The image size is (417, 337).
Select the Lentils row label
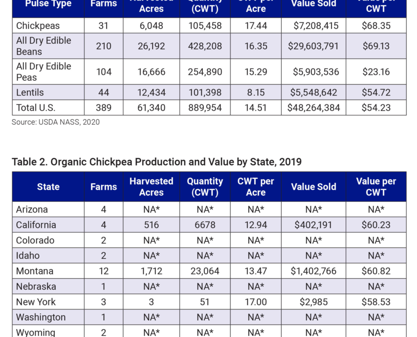point(30,92)
